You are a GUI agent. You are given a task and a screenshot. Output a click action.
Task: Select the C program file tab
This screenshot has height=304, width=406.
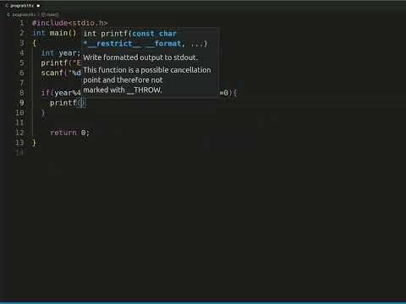(23, 6)
